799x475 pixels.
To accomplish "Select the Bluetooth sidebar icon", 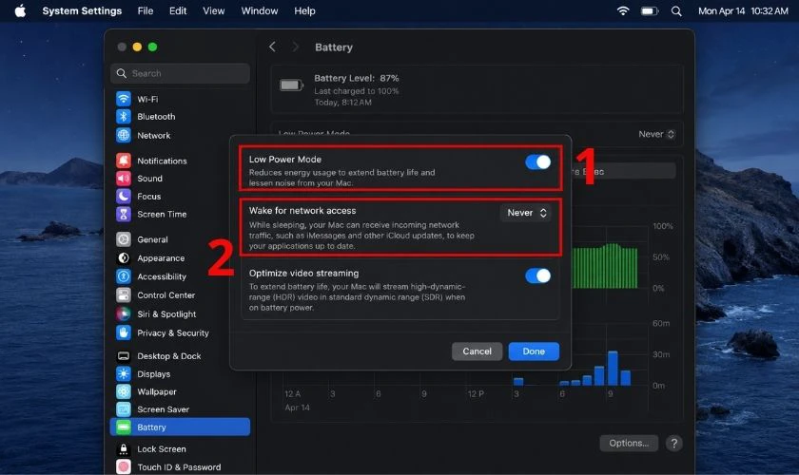I will pyautogui.click(x=124, y=117).
